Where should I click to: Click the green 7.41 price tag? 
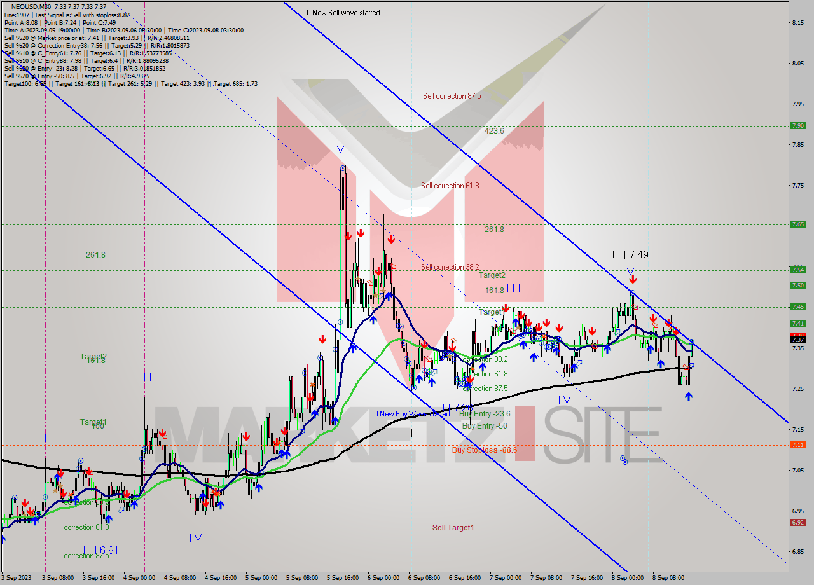pyautogui.click(x=797, y=323)
